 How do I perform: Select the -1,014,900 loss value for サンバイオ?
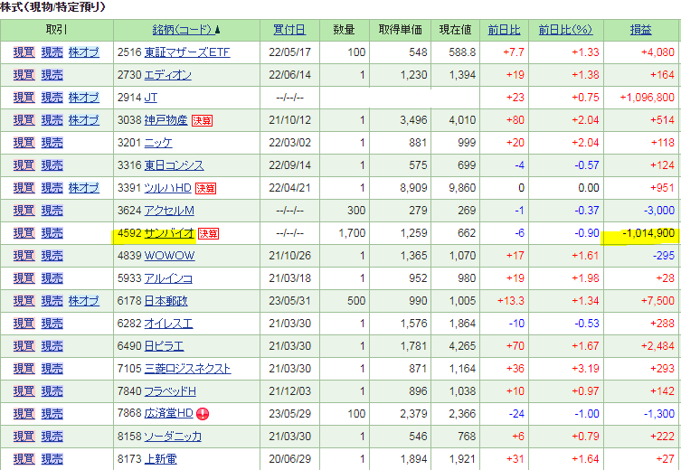648,233
